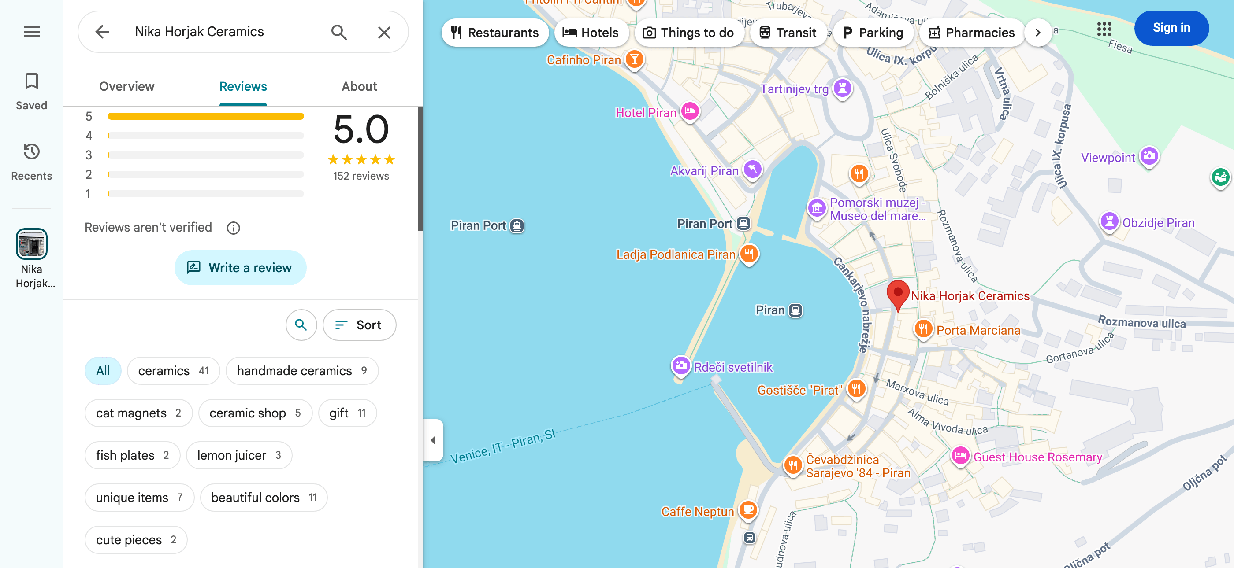This screenshot has height=568, width=1234.
Task: Click the Piran ferry station icon
Action: tap(795, 310)
